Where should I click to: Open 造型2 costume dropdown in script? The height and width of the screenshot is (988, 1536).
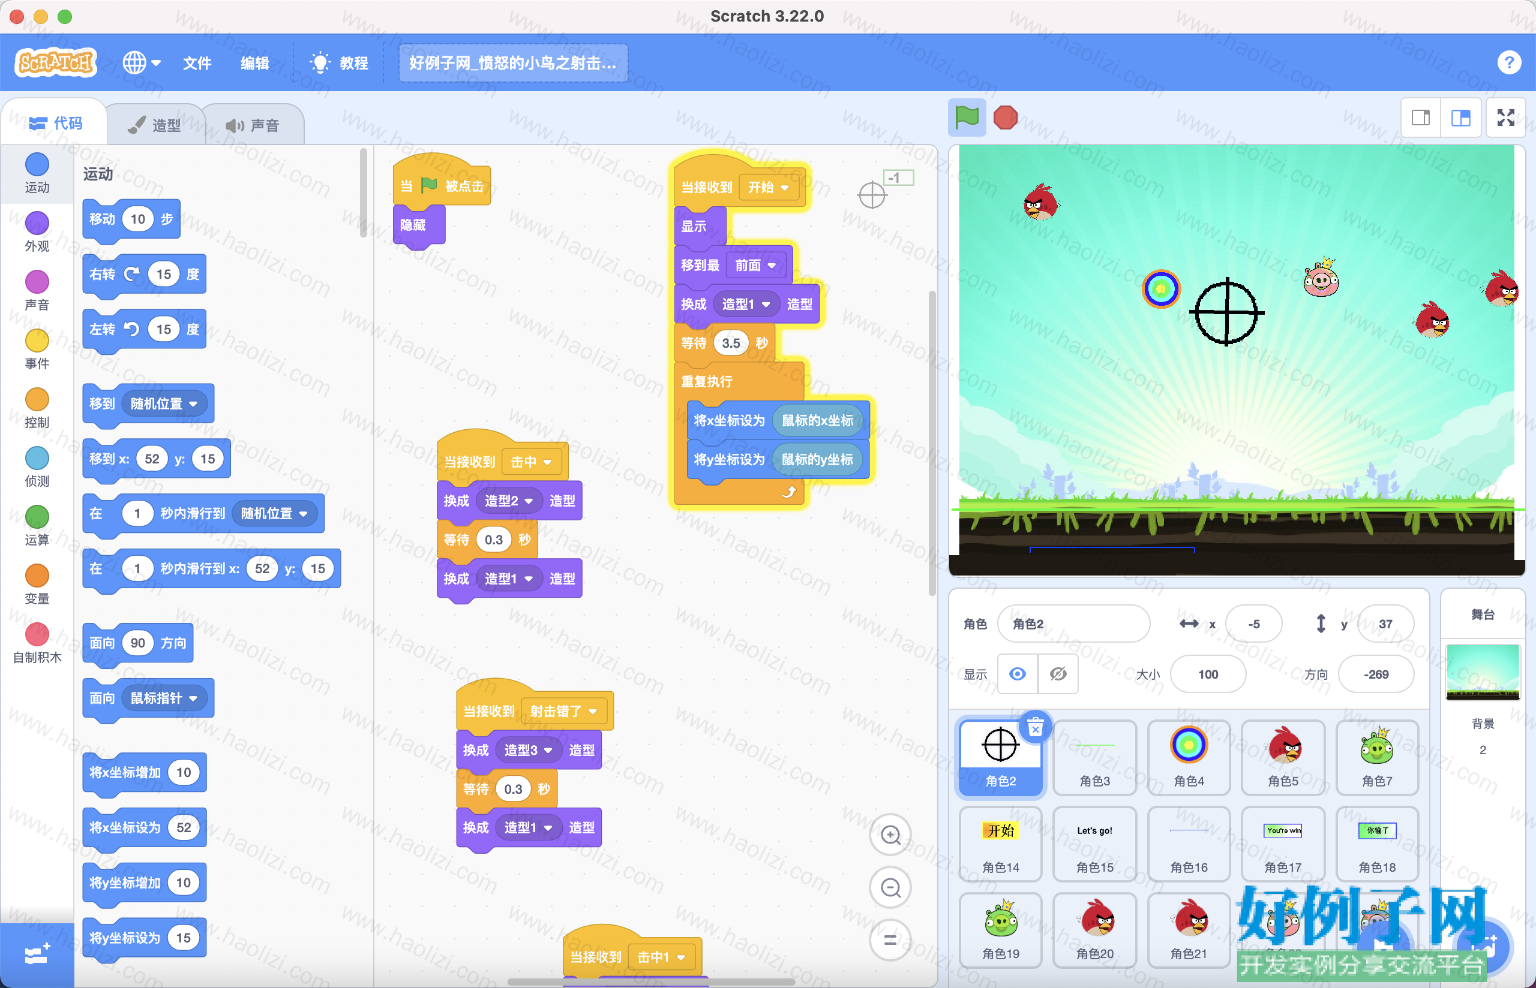(x=509, y=501)
